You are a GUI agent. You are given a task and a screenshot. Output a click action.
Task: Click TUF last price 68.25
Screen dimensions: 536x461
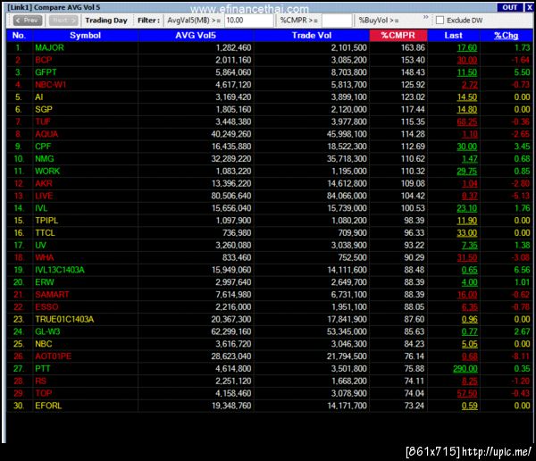(x=467, y=122)
